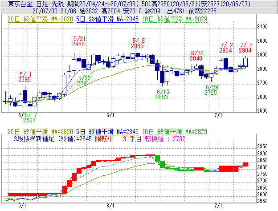Click the 3100 price axis label
Image resolution: width=278 pixels, height=211 pixels.
[262, 27]
